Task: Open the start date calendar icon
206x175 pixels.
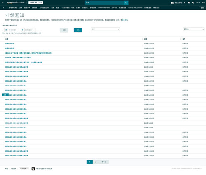Action: (6, 30)
